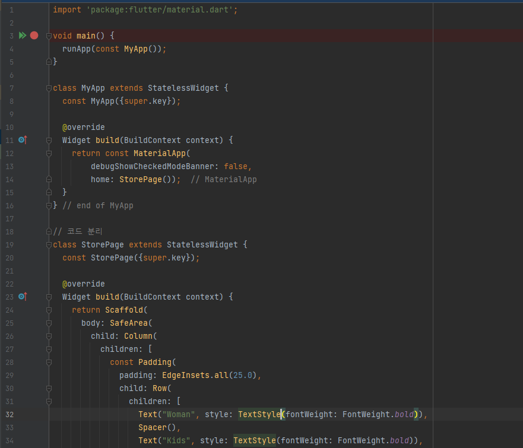Fold the Column block on line 26
The height and width of the screenshot is (448, 523).
click(49, 336)
